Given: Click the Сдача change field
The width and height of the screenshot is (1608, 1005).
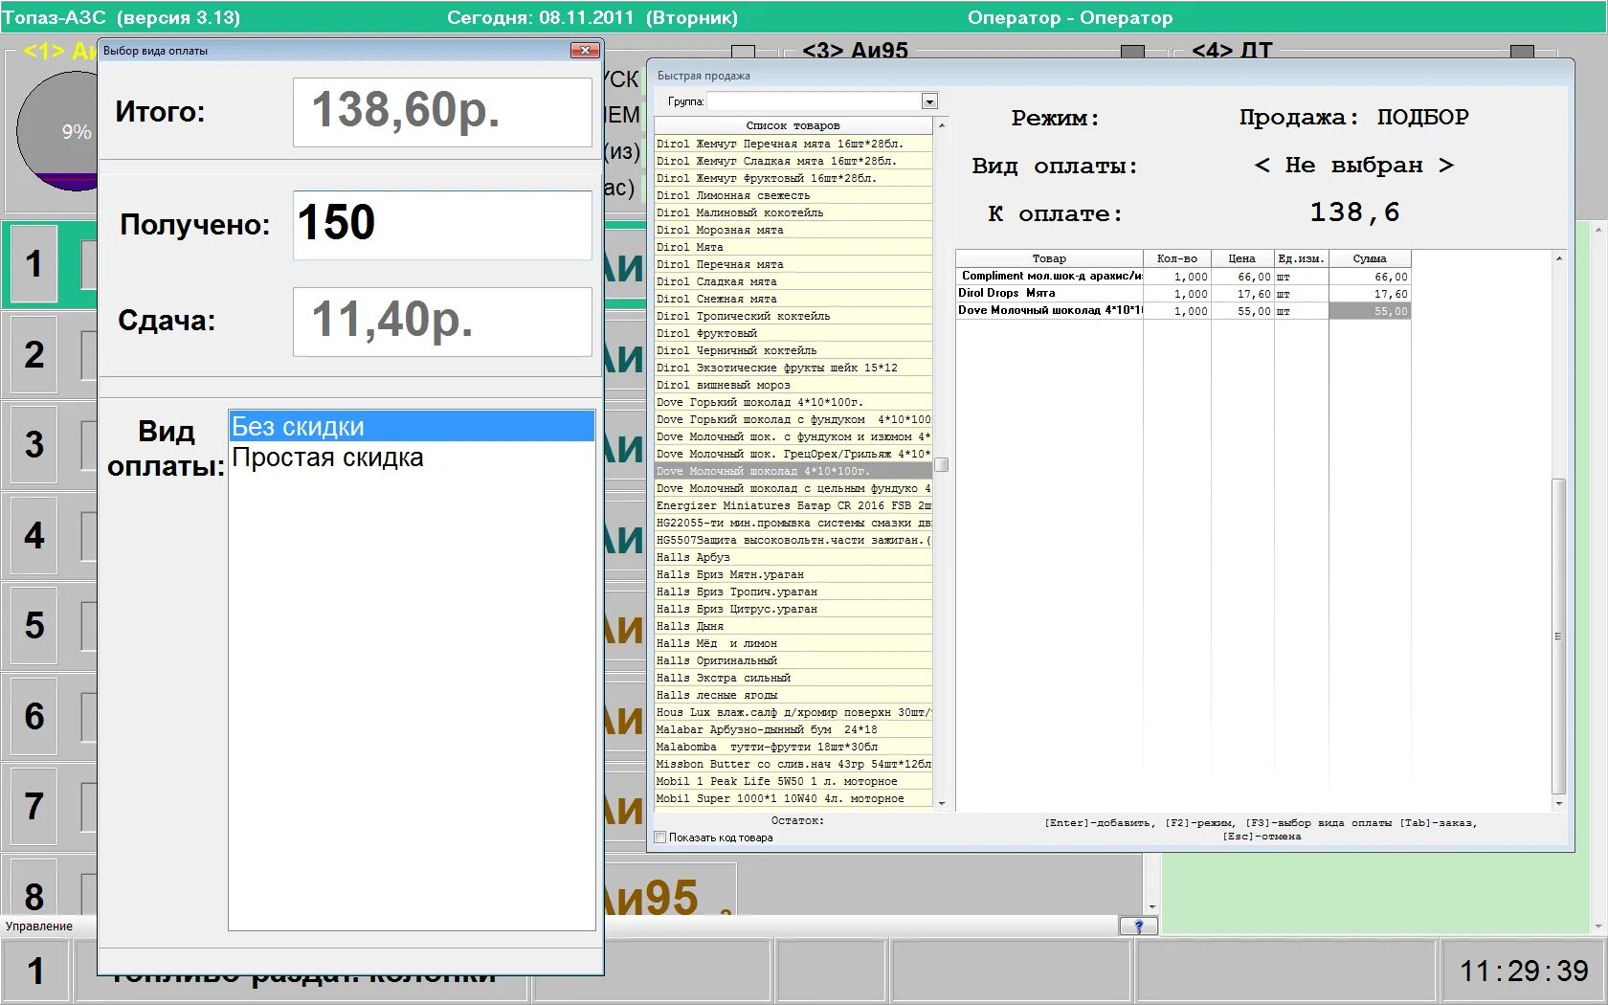Looking at the screenshot, I should point(442,322).
